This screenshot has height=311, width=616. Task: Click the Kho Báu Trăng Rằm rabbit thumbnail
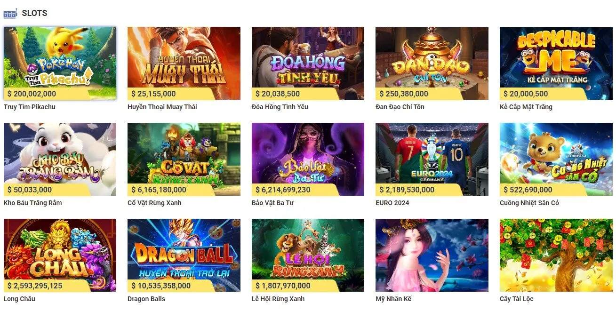click(x=60, y=155)
